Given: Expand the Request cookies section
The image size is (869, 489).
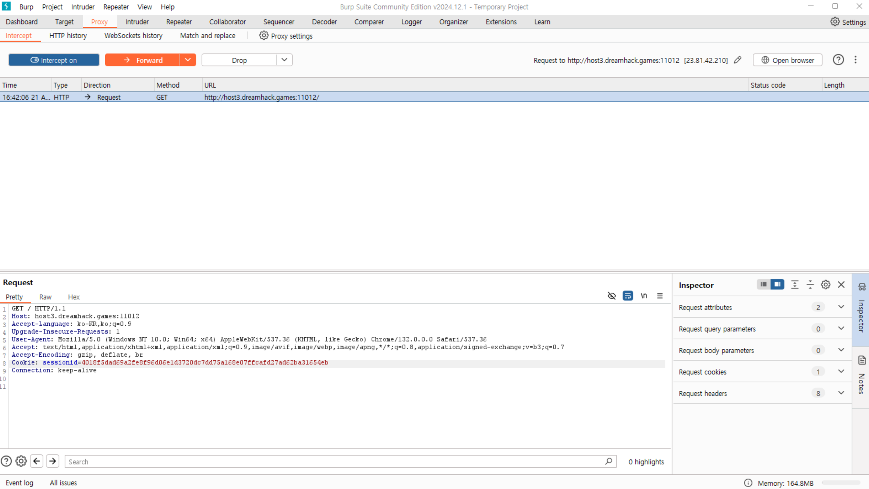Looking at the screenshot, I should [x=841, y=371].
